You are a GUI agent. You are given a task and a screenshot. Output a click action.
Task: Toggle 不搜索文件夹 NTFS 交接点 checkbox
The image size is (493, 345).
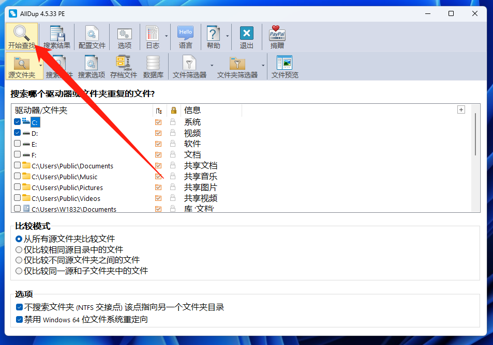[x=20, y=307]
